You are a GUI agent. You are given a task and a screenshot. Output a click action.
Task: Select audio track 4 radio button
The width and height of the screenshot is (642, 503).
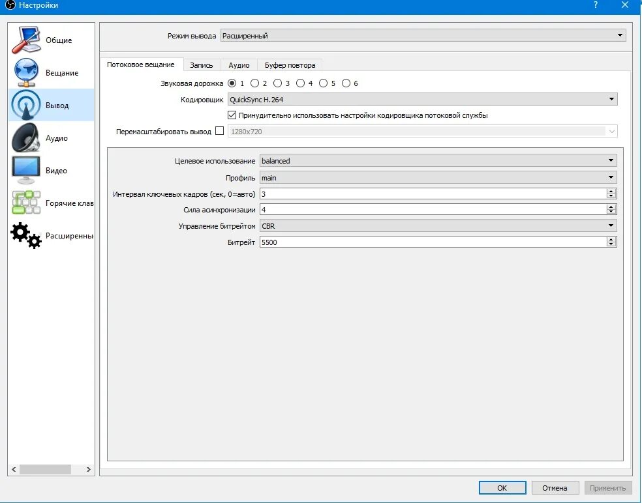301,83
